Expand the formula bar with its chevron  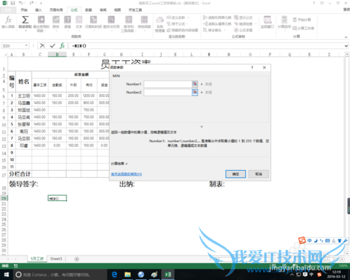coord(346,46)
